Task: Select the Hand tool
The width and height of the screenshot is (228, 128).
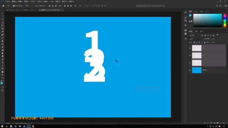Action: [x=2, y=72]
